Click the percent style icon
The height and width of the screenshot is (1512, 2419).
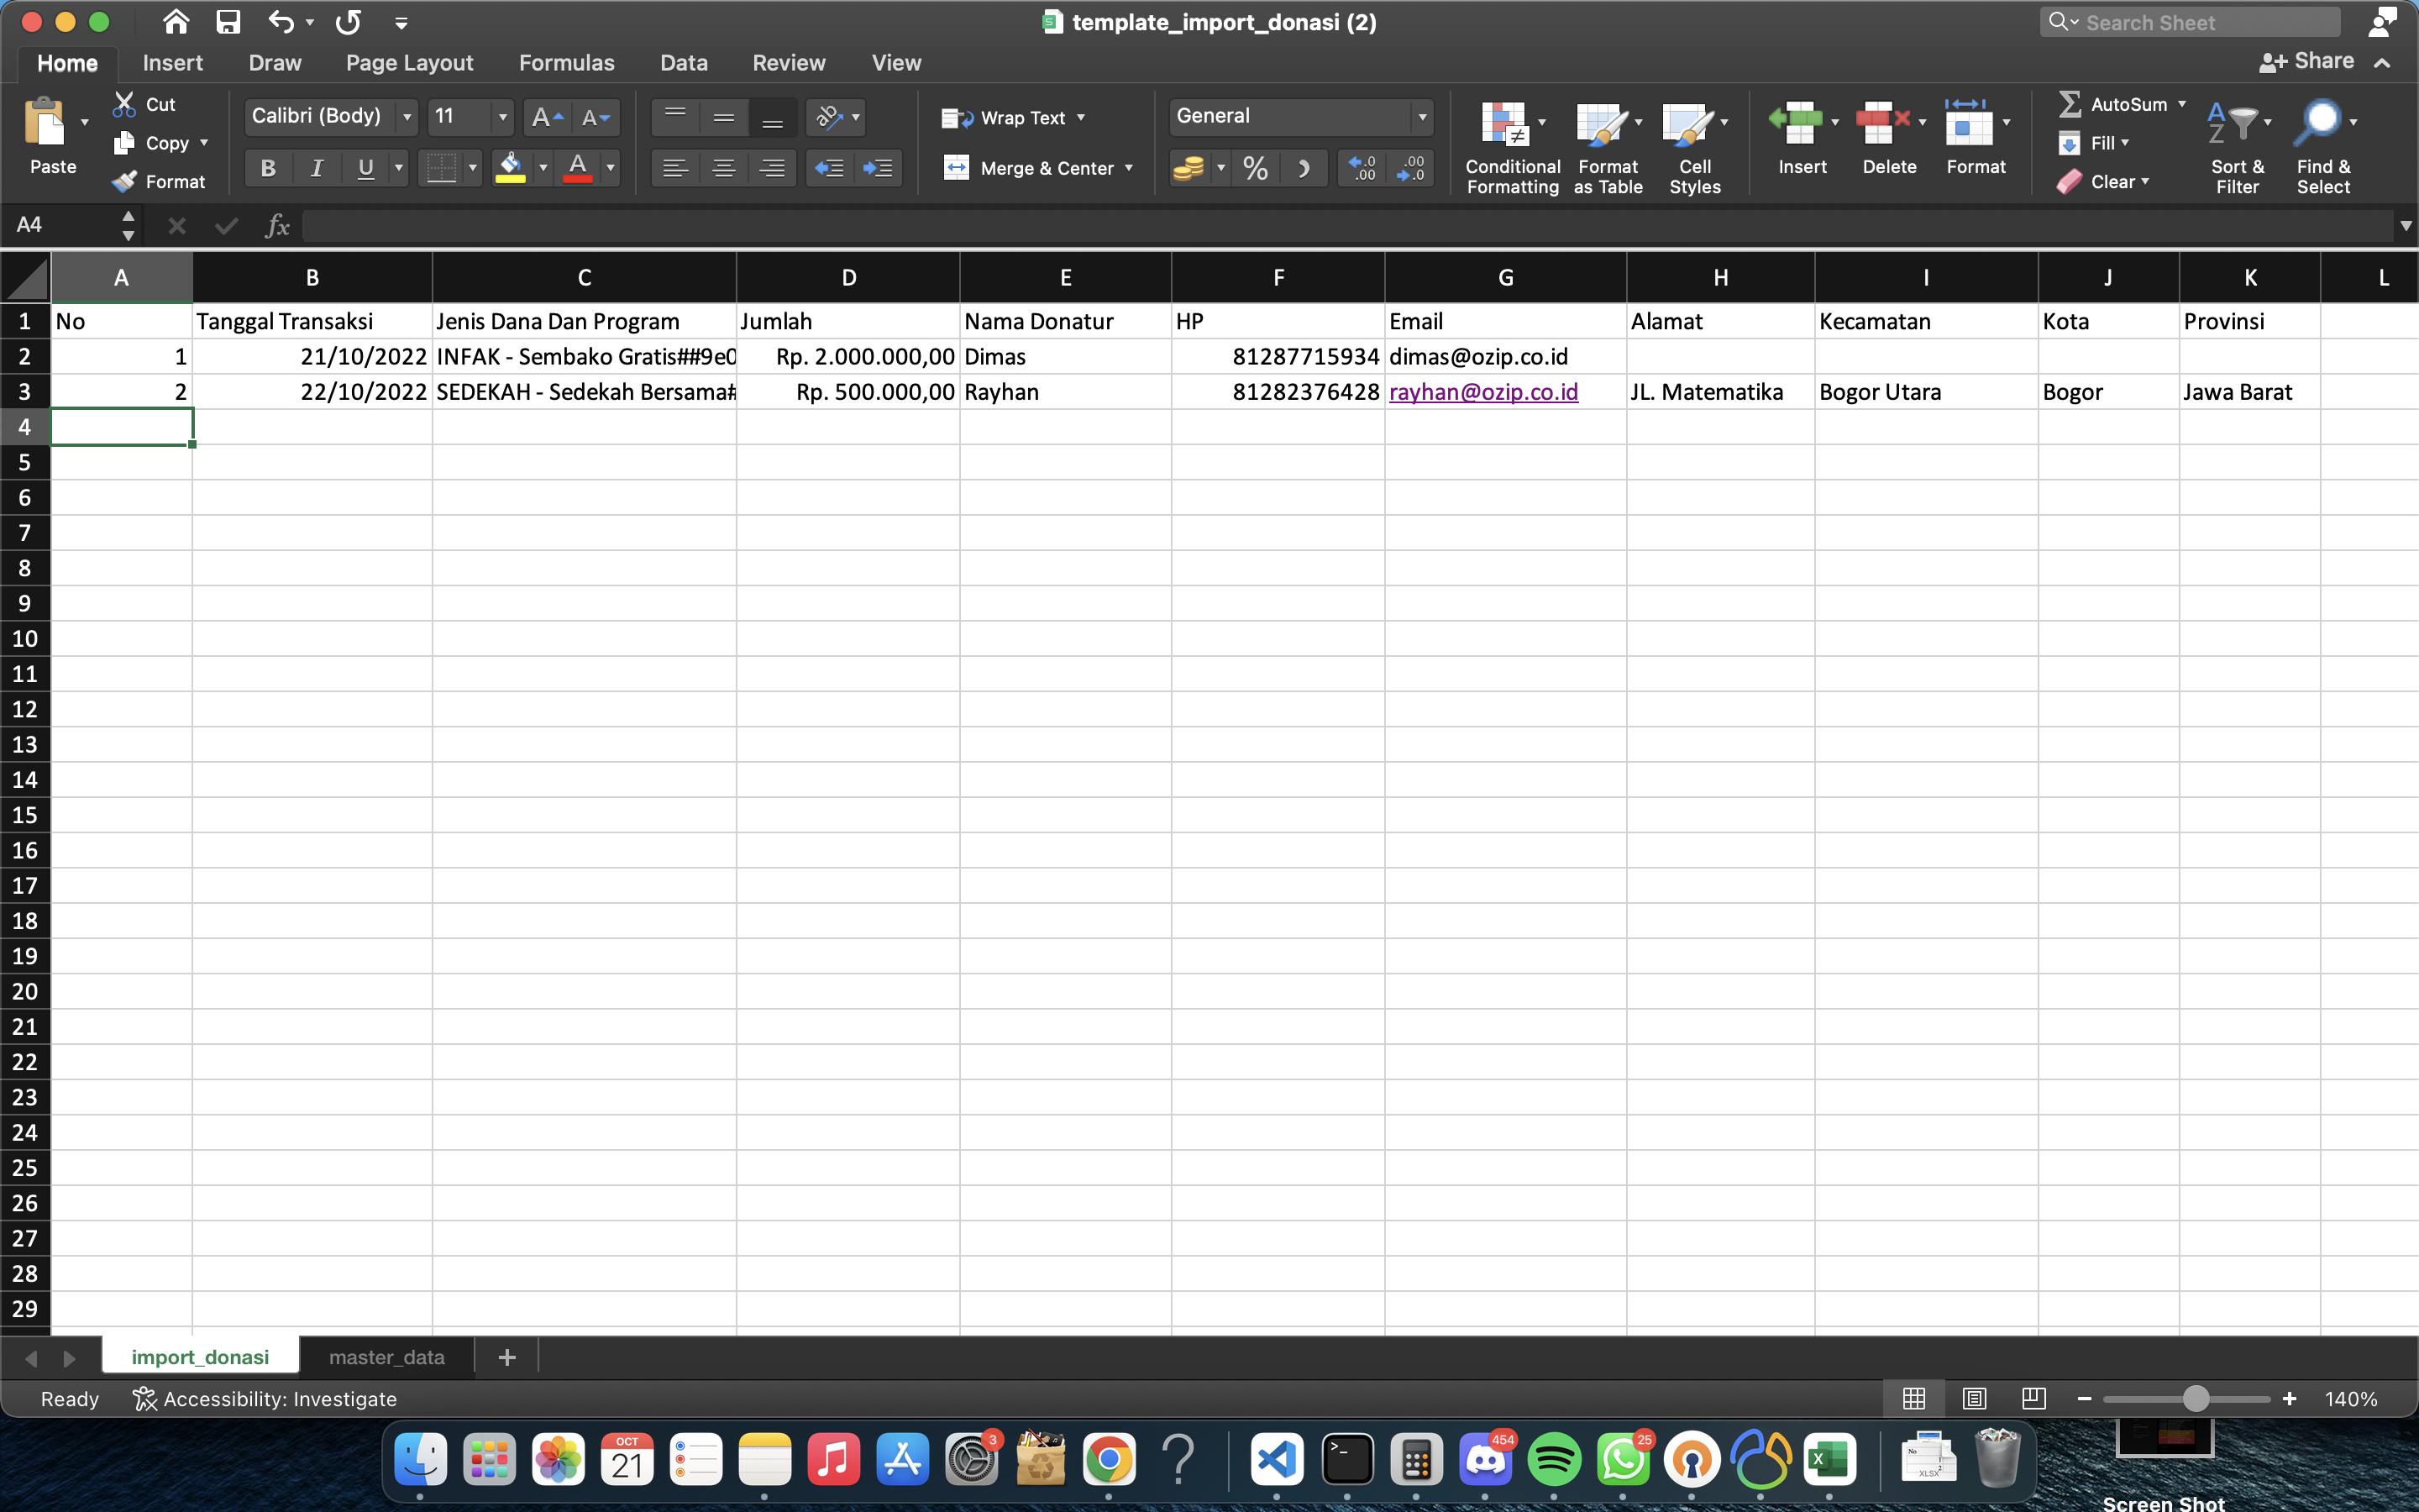pos(1256,168)
